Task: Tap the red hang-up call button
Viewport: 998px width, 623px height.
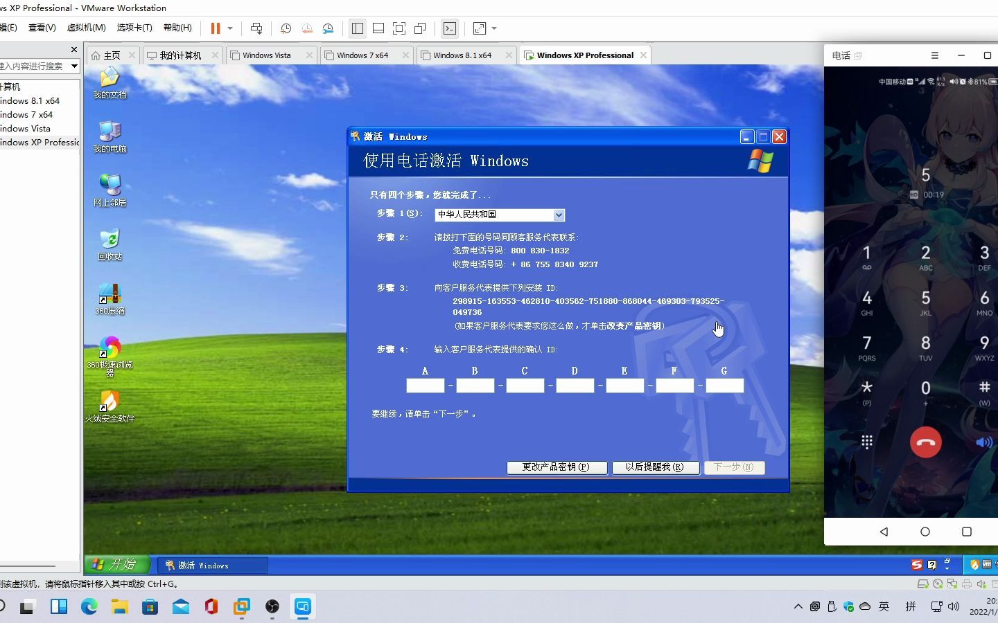Action: pyautogui.click(x=925, y=442)
